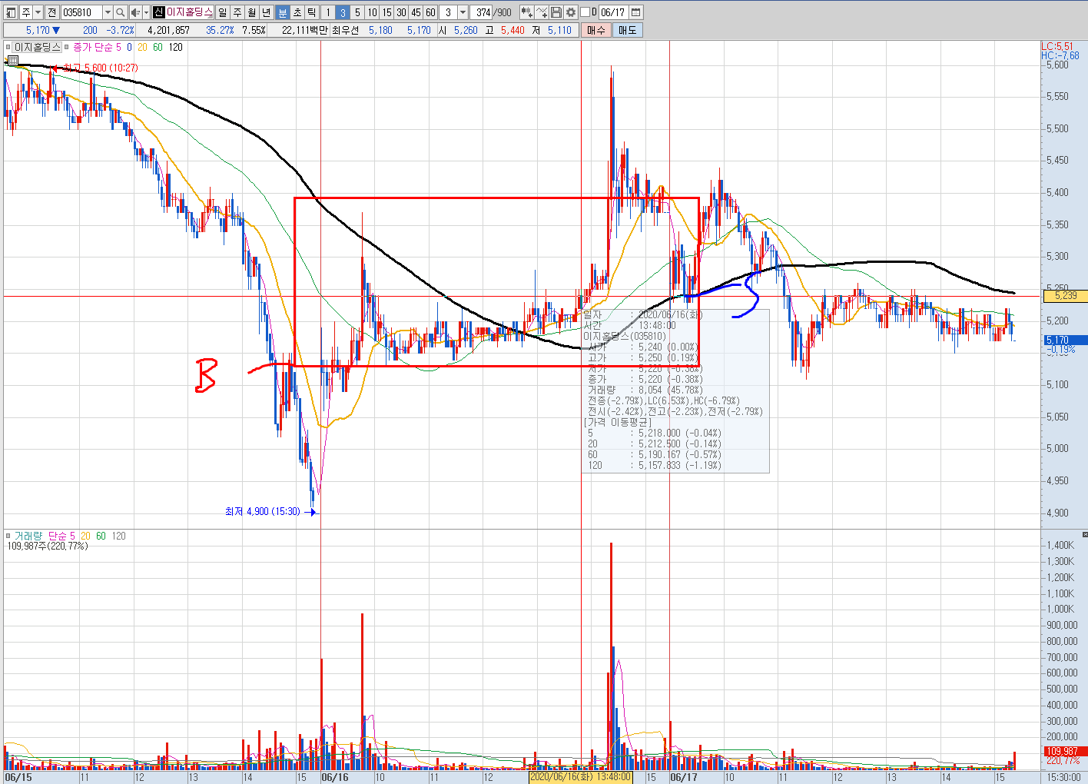Viewport: 1088px width, 784px height.
Task: Click the 4,201,857 volume value
Action: 168,30
